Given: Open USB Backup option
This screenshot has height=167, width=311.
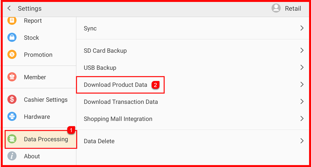Looking at the screenshot, I should pos(100,68).
